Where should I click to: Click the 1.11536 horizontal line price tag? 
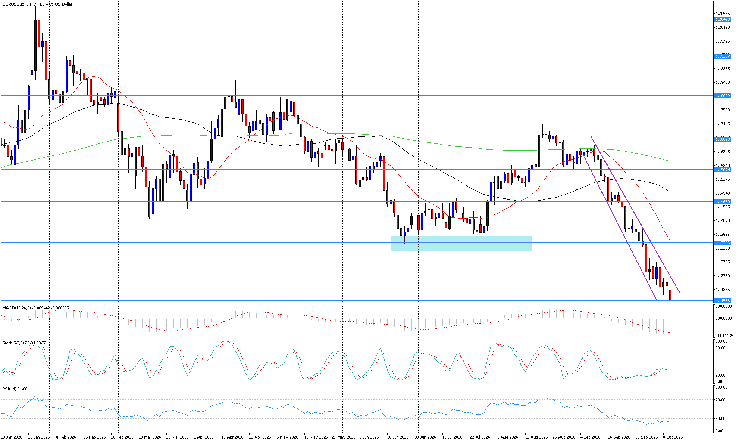click(723, 301)
